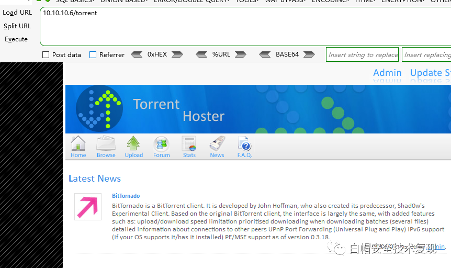Open News using the newspaper icon
Screen dimensions: 451x268
217,143
